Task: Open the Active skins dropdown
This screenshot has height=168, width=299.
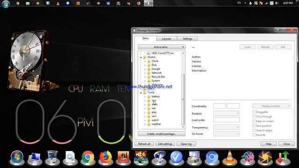Action: coord(162,47)
